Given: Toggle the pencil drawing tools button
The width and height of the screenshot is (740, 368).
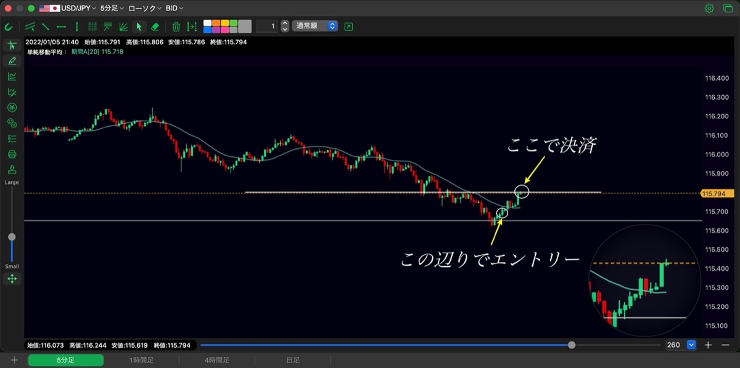Looking at the screenshot, I should 12,61.
